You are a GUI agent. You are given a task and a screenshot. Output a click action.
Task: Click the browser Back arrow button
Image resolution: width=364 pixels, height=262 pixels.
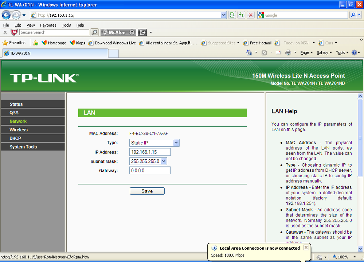click(6, 15)
